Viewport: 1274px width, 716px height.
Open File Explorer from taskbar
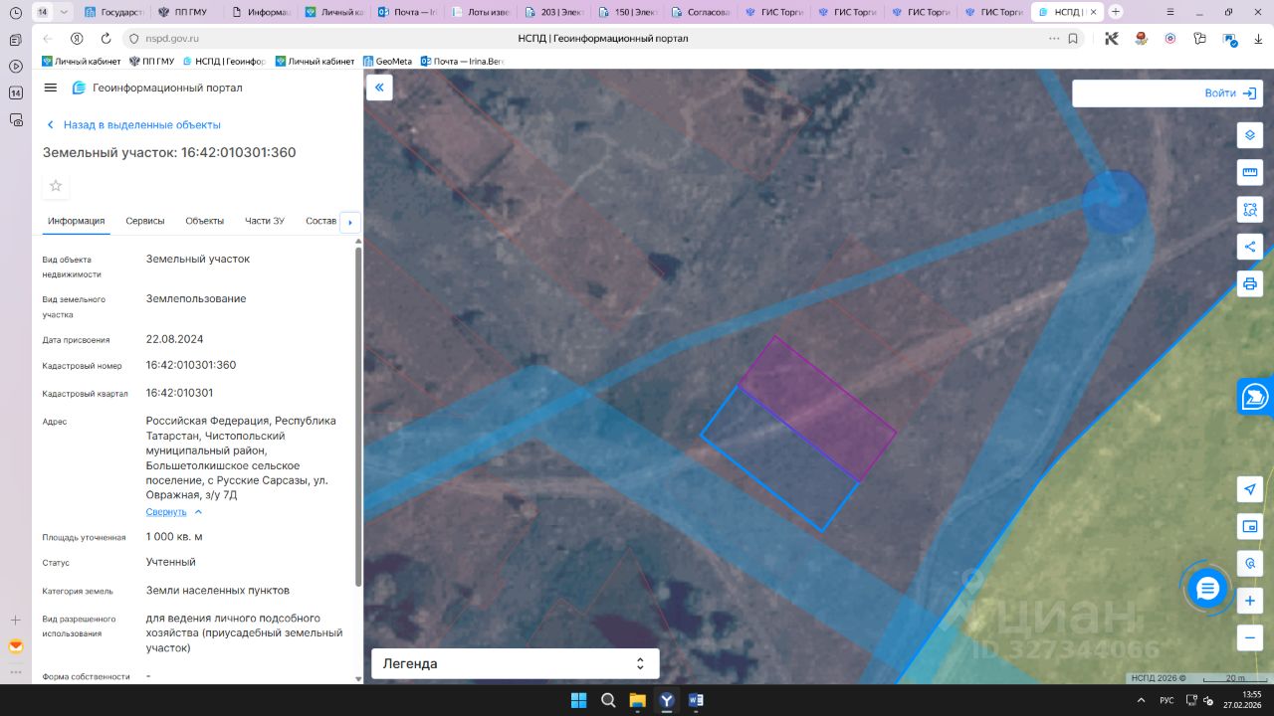click(637, 700)
